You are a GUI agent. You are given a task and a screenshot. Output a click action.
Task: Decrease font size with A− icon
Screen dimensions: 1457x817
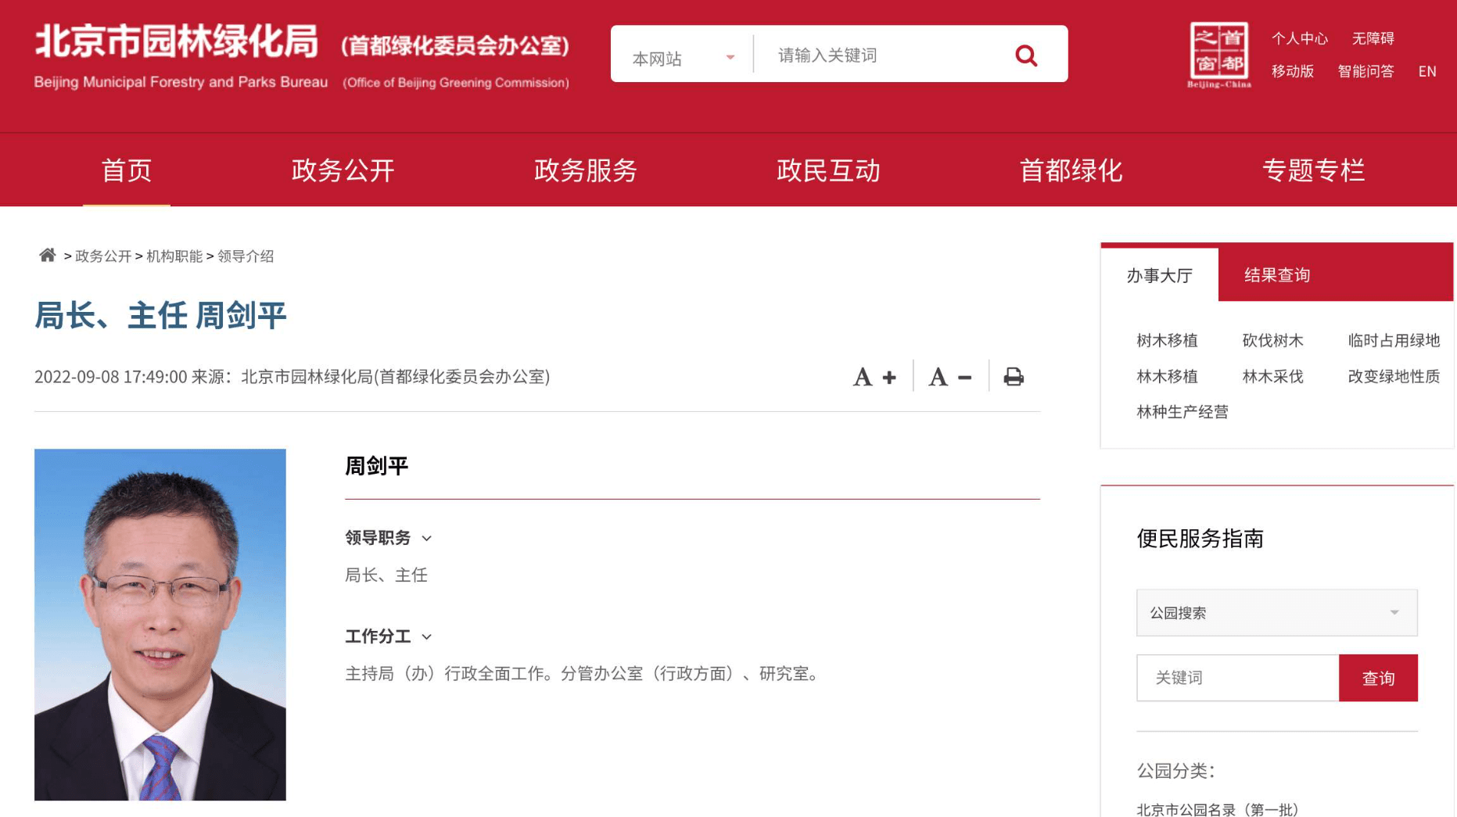[x=950, y=377]
